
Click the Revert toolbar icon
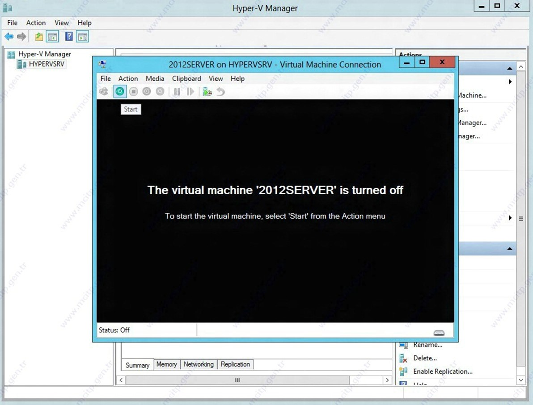pyautogui.click(x=220, y=92)
